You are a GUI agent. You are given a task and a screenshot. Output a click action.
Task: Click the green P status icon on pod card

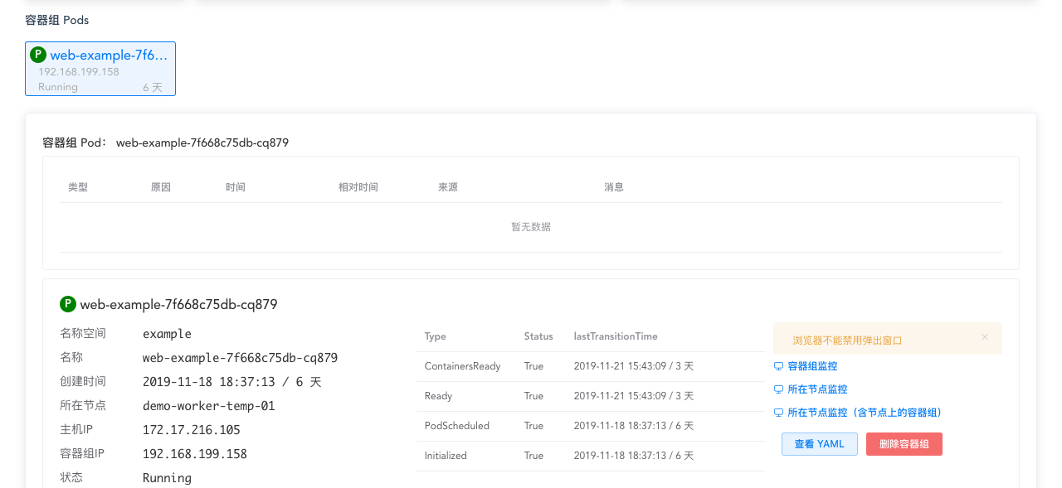(37, 54)
